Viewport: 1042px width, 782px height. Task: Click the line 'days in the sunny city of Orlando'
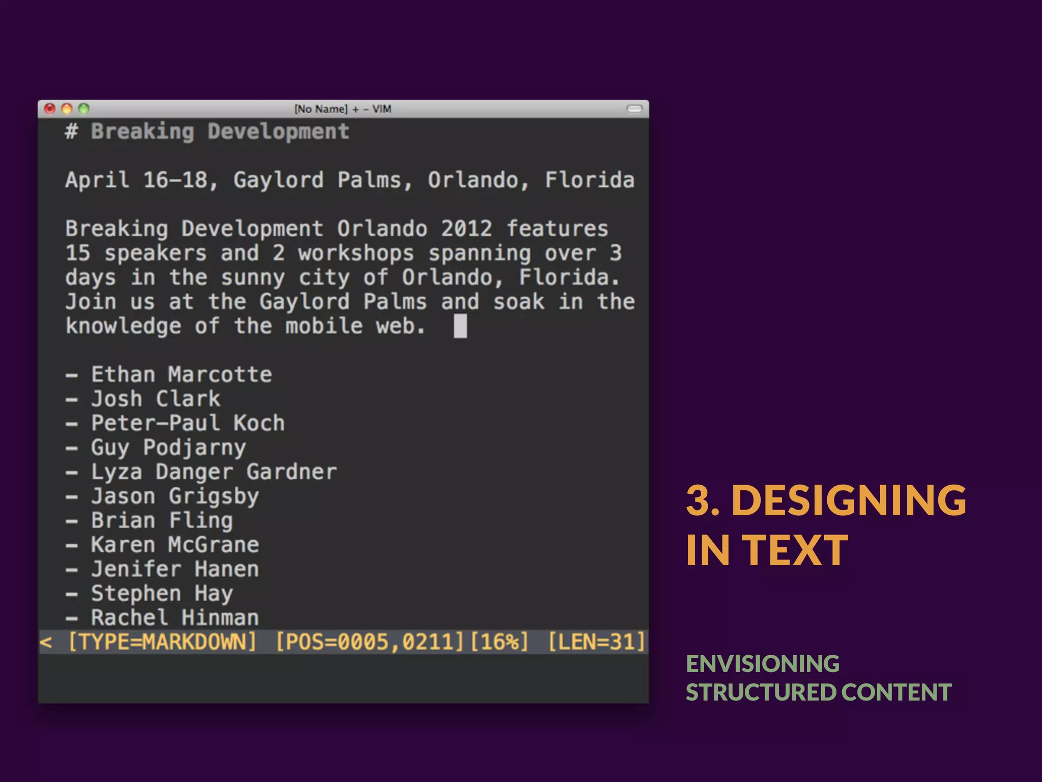click(342, 278)
